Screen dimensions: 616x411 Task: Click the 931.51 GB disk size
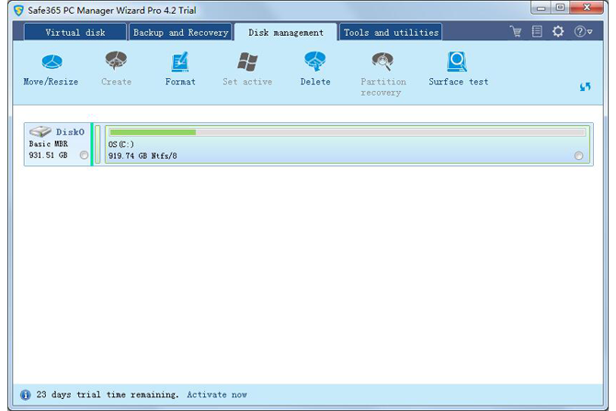click(49, 155)
